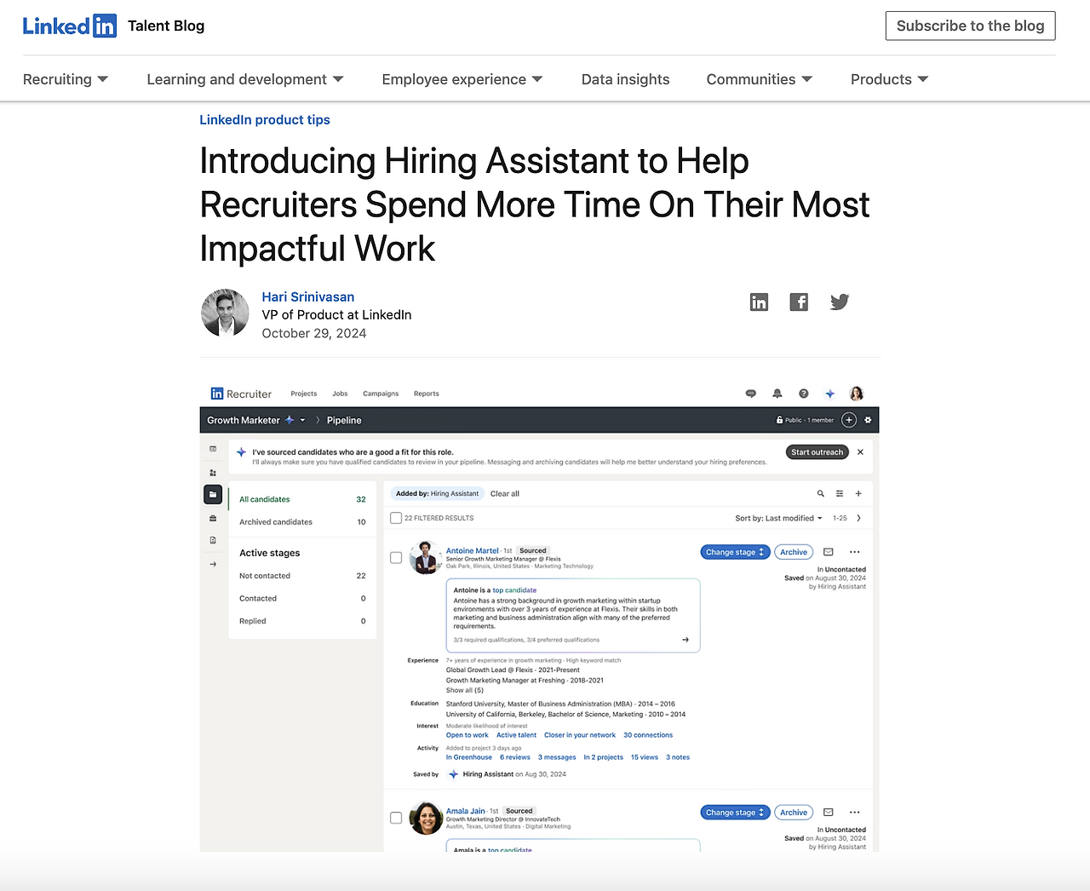
Task: Click the lock icon beside Public - 1 member
Action: coord(779,420)
